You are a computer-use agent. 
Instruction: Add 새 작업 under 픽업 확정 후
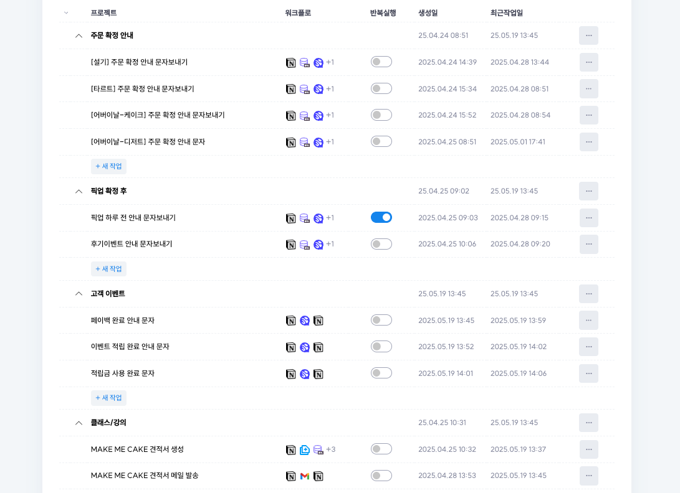(x=108, y=268)
